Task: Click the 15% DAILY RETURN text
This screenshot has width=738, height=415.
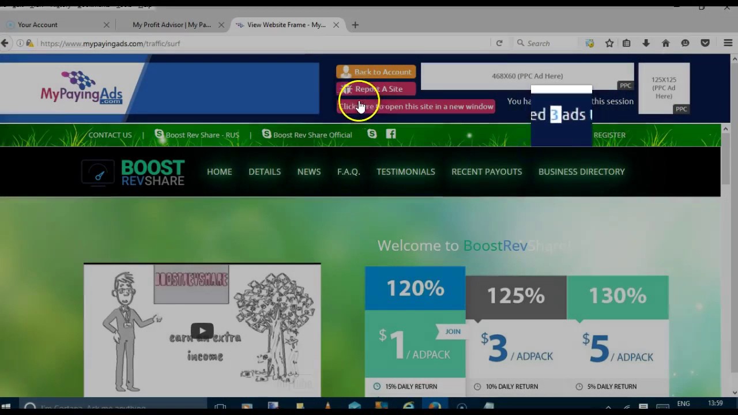Action: coord(411,387)
